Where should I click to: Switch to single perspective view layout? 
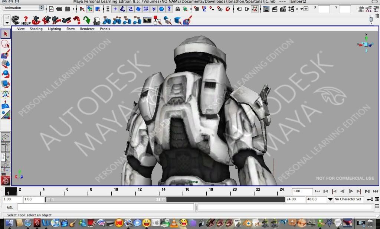tap(6, 137)
